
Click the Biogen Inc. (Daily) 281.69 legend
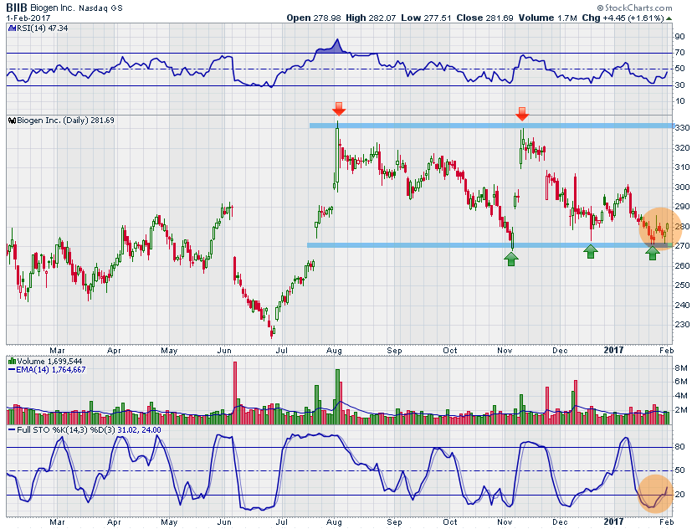click(65, 121)
